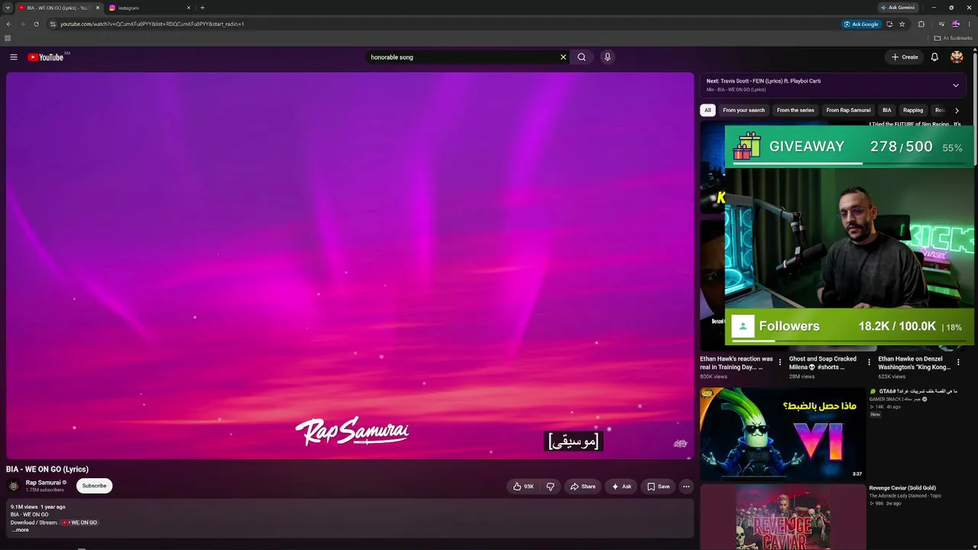Reload the page

pos(36,24)
